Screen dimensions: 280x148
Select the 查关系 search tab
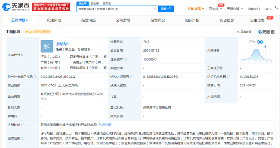point(107,3)
